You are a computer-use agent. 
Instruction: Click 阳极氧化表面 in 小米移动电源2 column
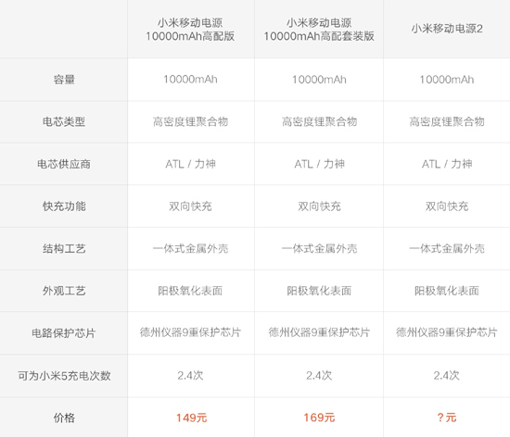(447, 291)
